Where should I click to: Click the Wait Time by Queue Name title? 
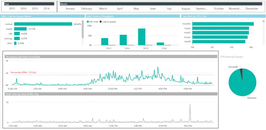(x=16, y=16)
